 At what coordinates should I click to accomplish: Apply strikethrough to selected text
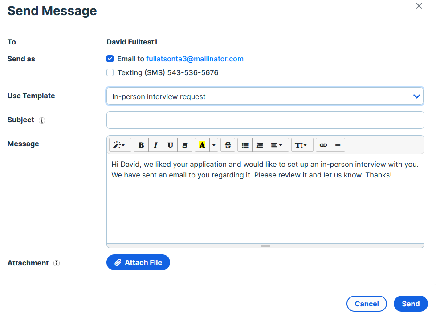coord(228,145)
